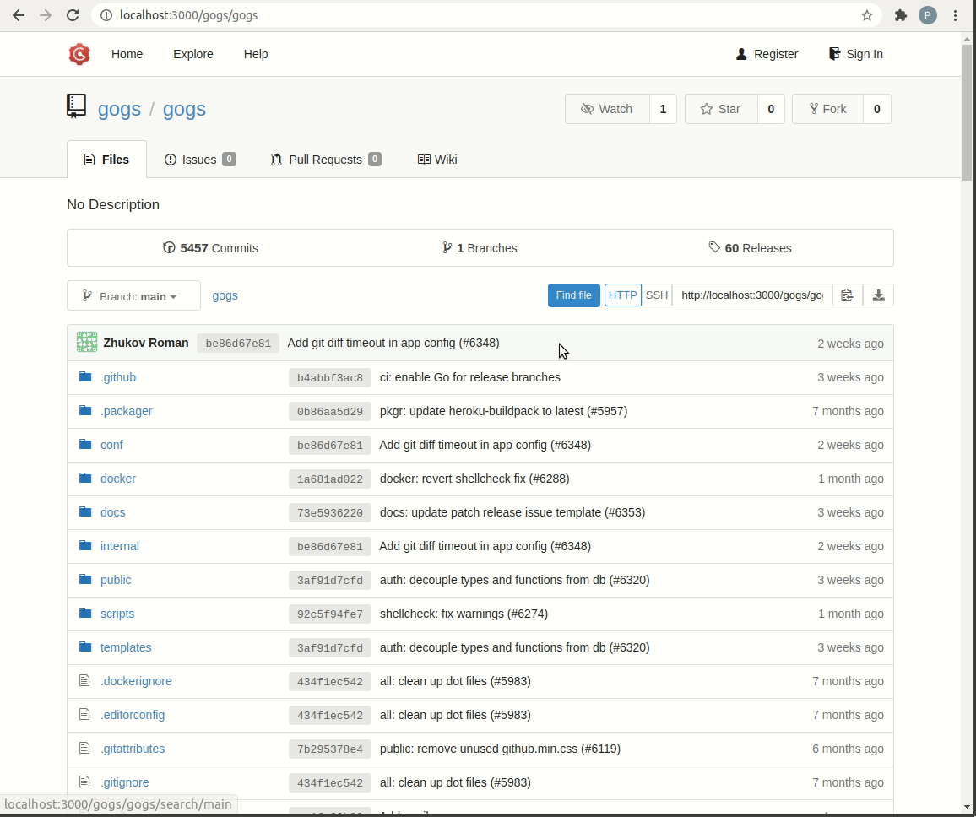Open commit hash 73e5936220
The image size is (976, 817).
330,512
